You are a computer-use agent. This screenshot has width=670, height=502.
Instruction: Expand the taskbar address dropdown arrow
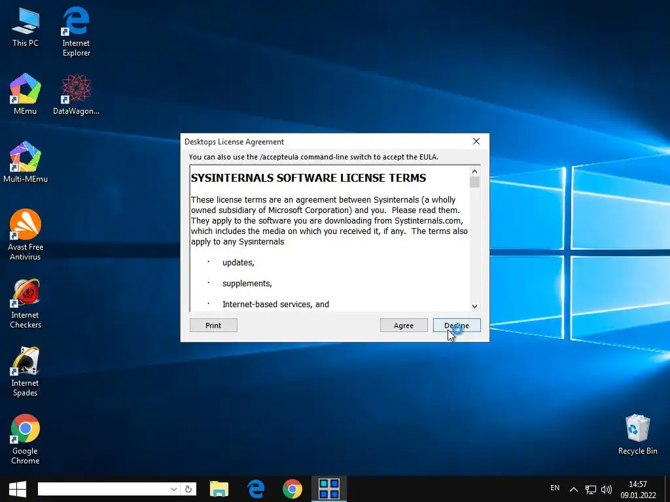click(174, 489)
